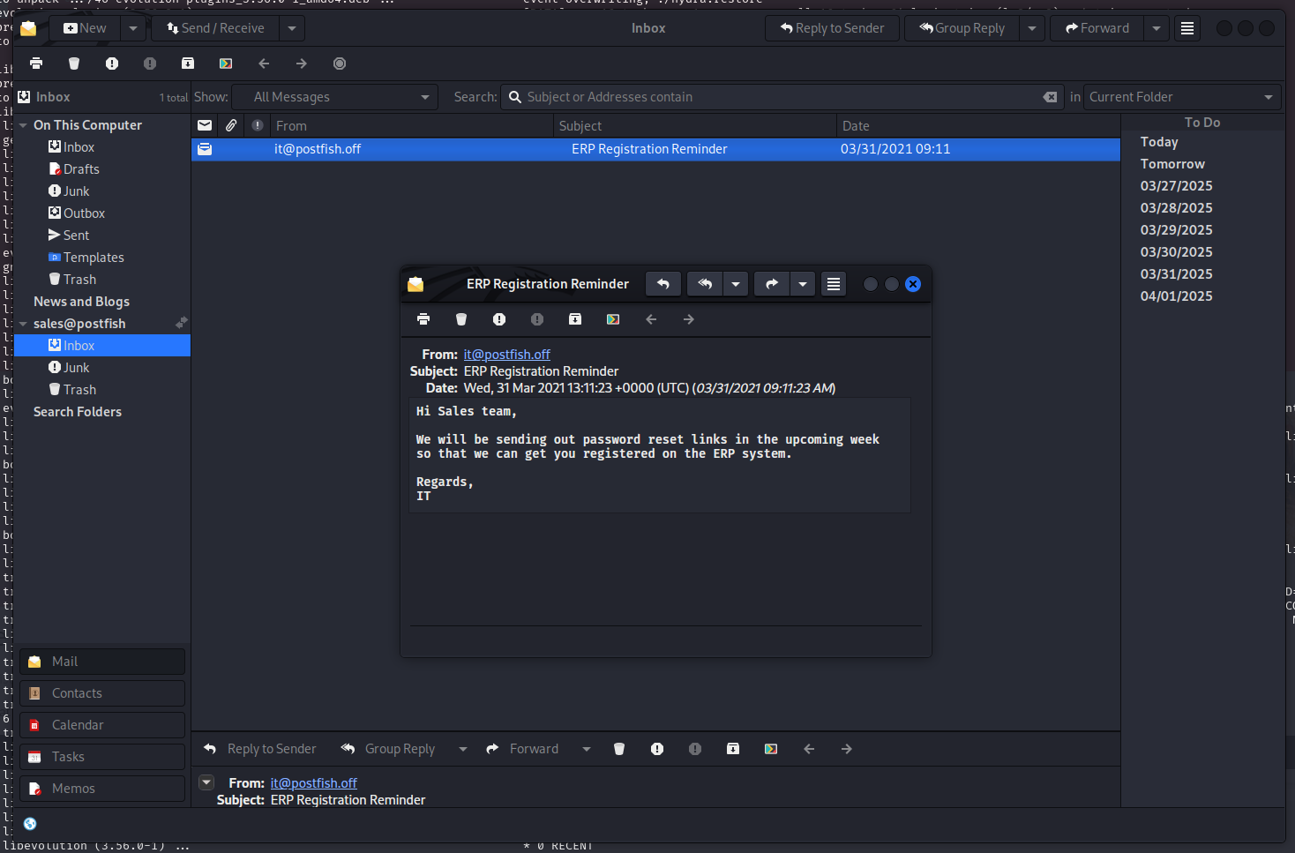Click the trash icon in the popup message window
Screen dimensions: 1295x853
(460, 319)
